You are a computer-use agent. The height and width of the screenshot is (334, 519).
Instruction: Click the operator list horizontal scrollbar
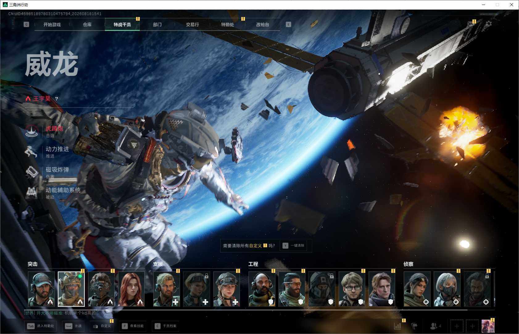246,310
